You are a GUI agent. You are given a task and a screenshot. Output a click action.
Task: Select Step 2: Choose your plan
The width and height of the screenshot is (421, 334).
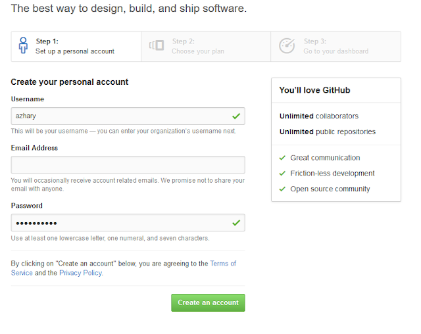point(206,47)
